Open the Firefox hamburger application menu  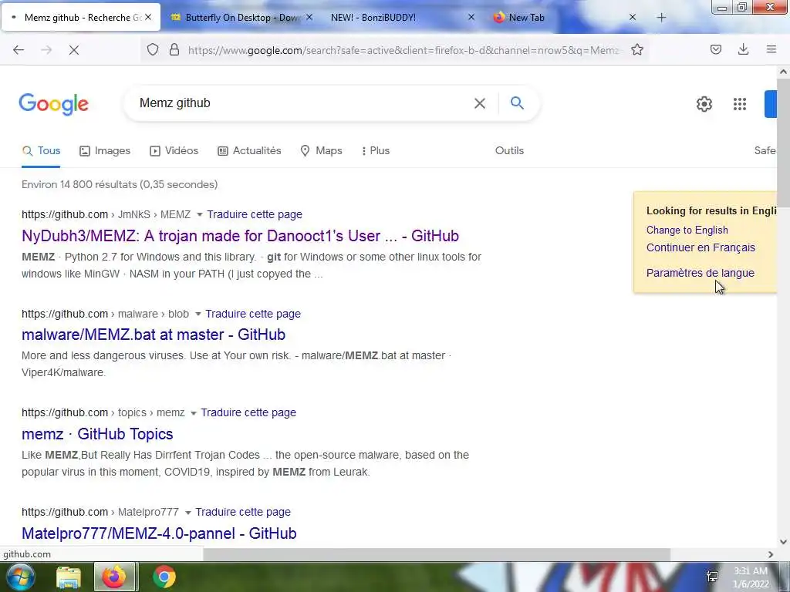coord(771,49)
